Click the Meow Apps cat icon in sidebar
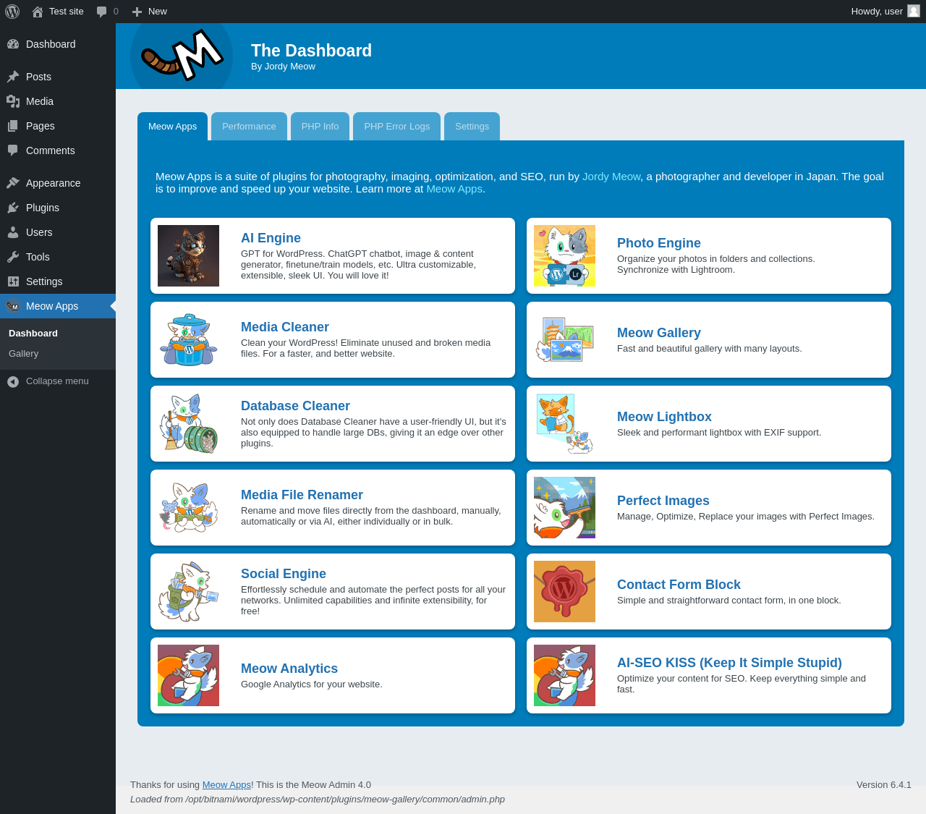 (13, 306)
